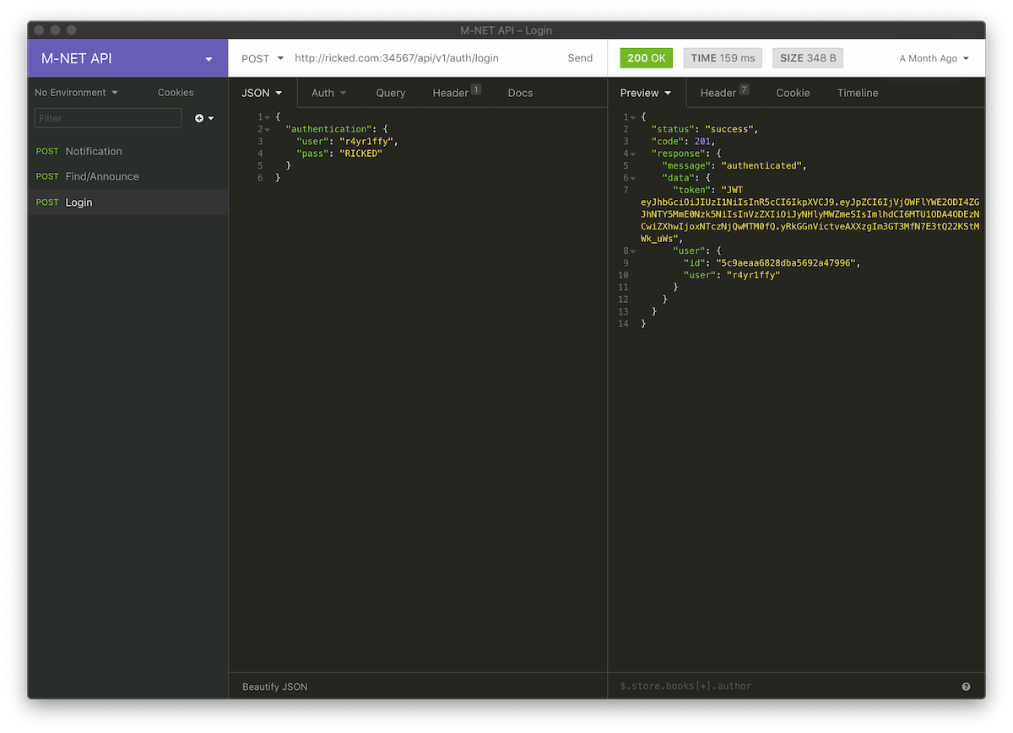
Task: Click the window title M-NET API – Login
Action: coord(506,30)
